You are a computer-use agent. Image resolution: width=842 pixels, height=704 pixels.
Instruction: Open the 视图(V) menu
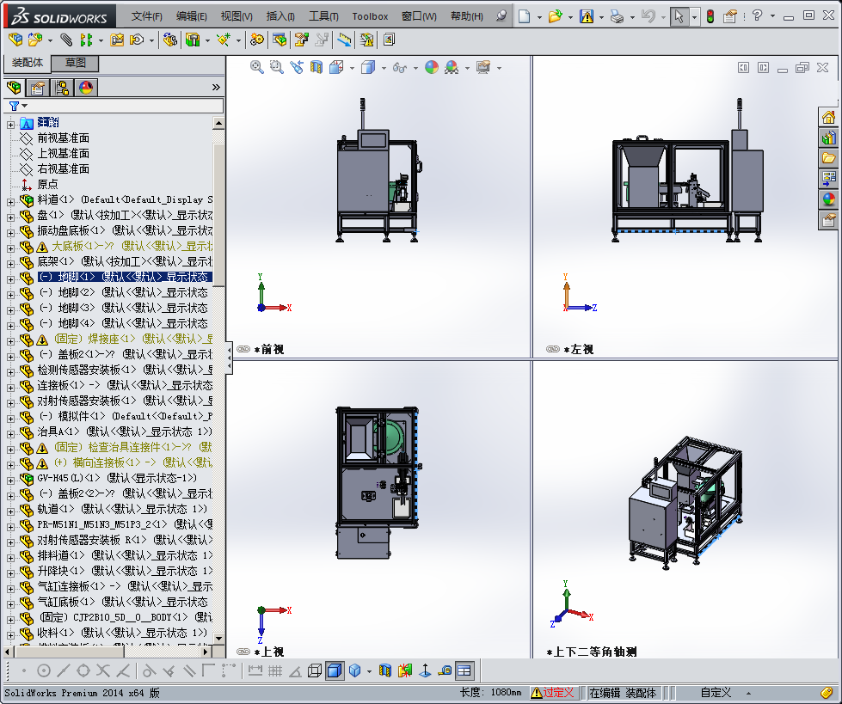[237, 16]
